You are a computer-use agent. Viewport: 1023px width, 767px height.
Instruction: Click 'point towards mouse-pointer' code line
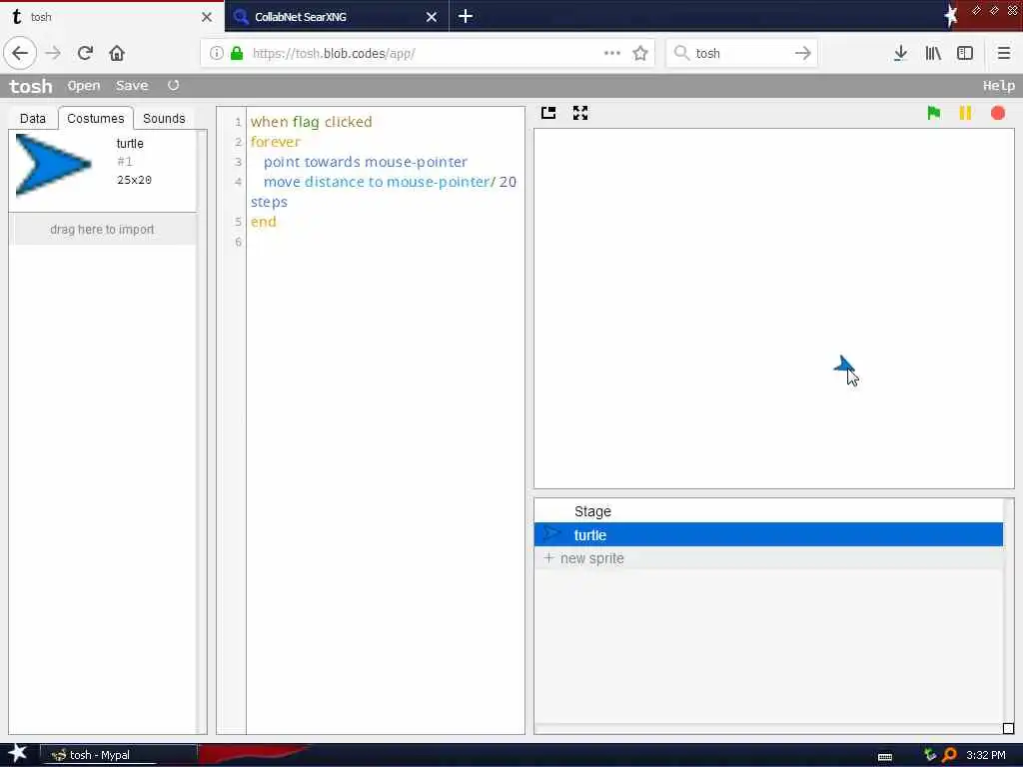click(x=366, y=162)
